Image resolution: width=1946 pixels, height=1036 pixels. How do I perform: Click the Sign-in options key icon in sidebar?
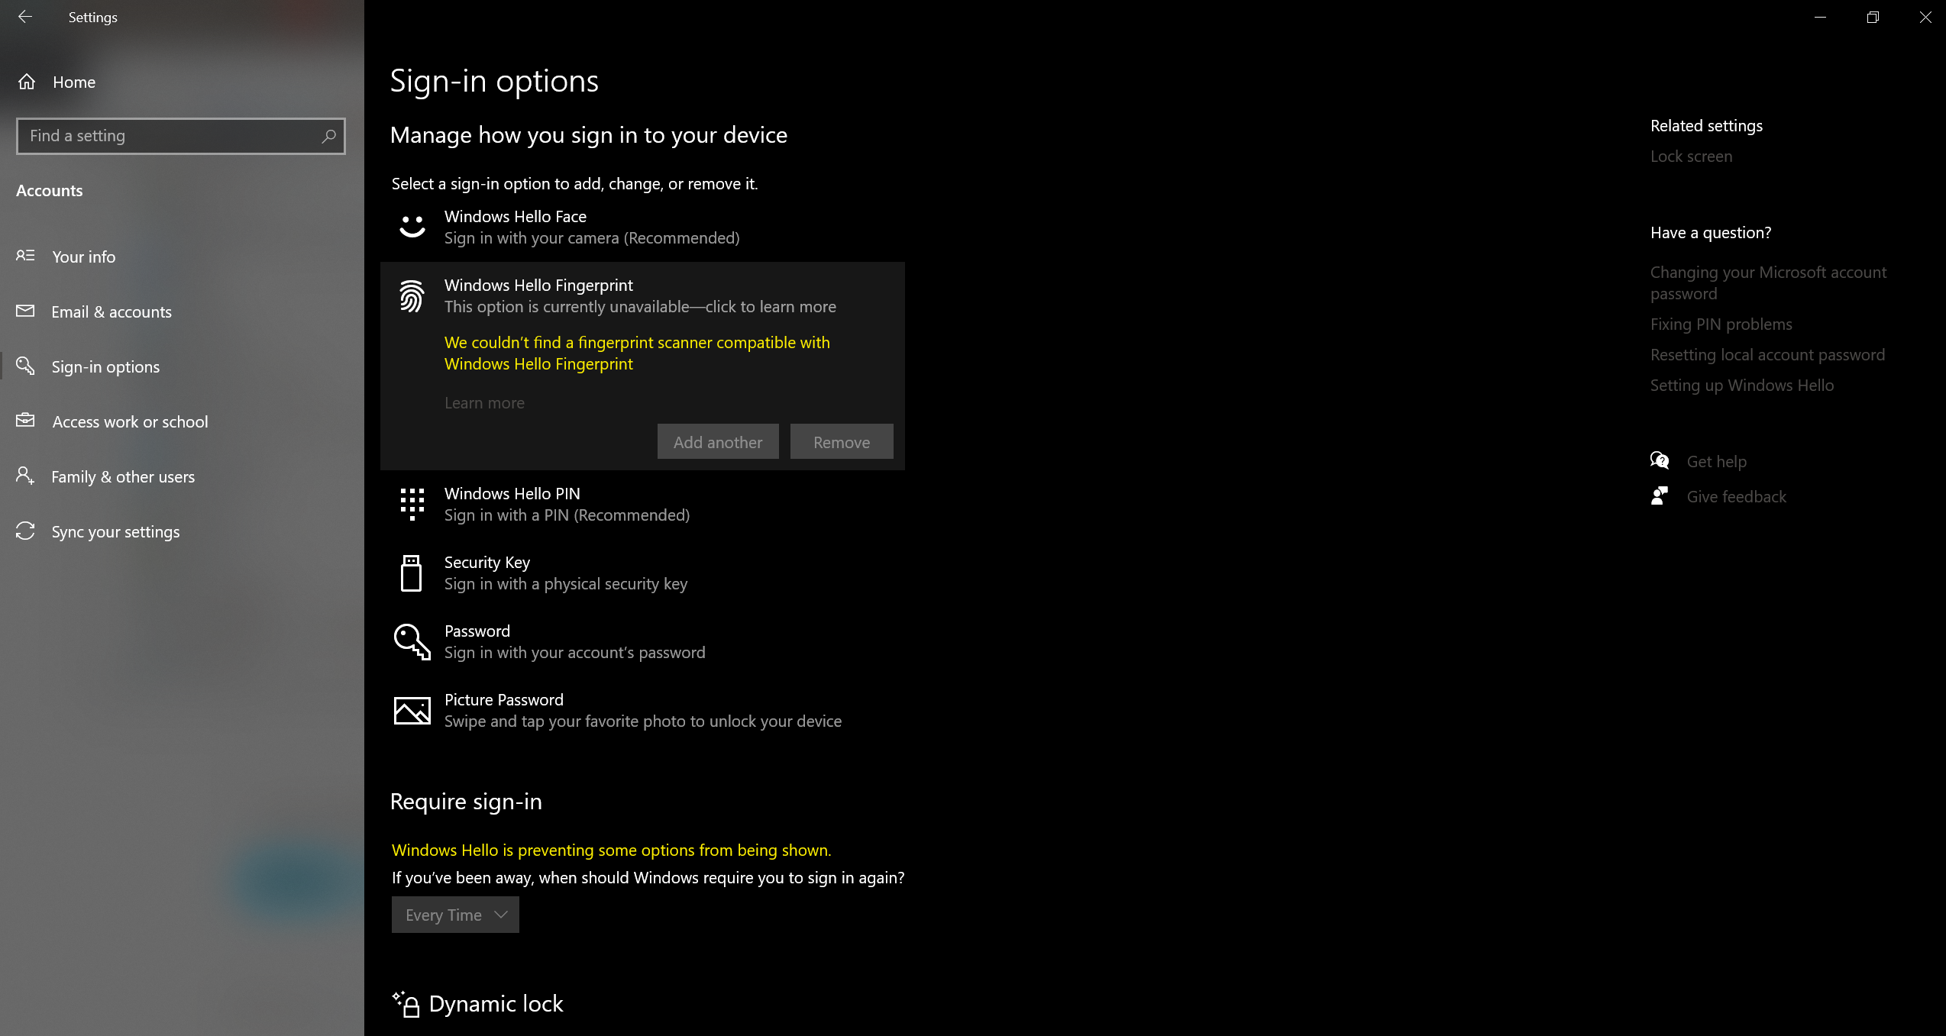point(25,366)
